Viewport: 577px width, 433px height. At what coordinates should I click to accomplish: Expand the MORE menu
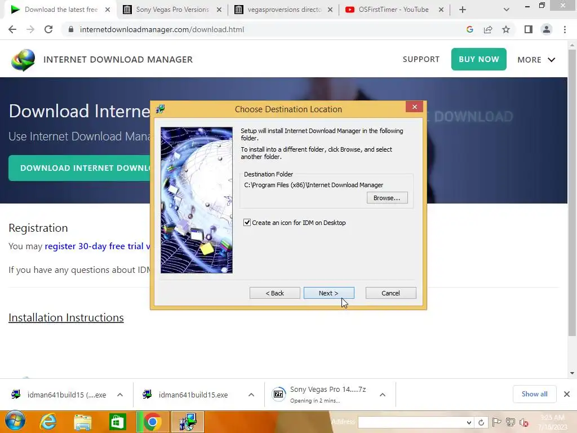click(536, 60)
